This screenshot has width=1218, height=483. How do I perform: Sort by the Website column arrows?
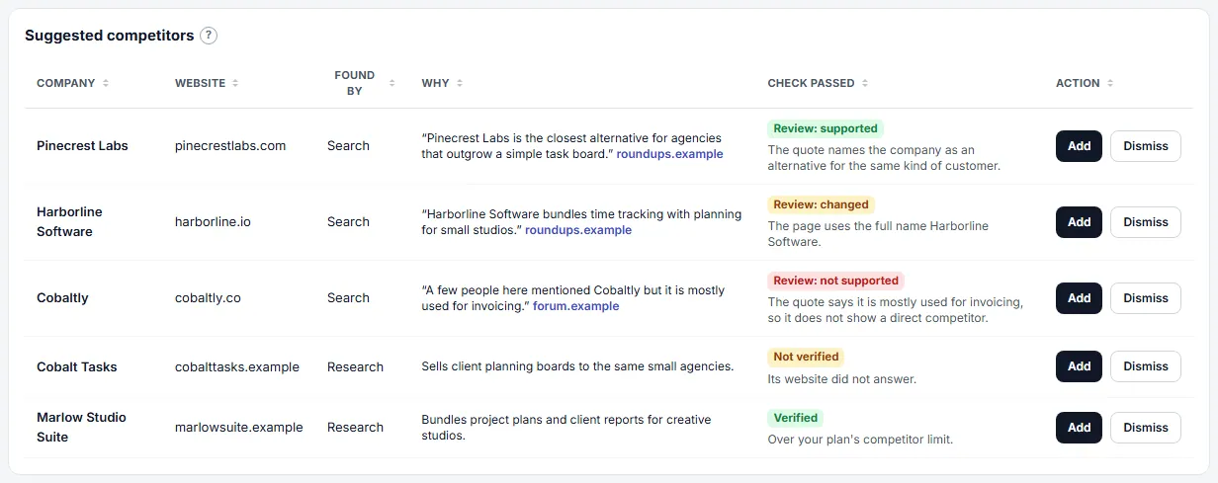[235, 83]
